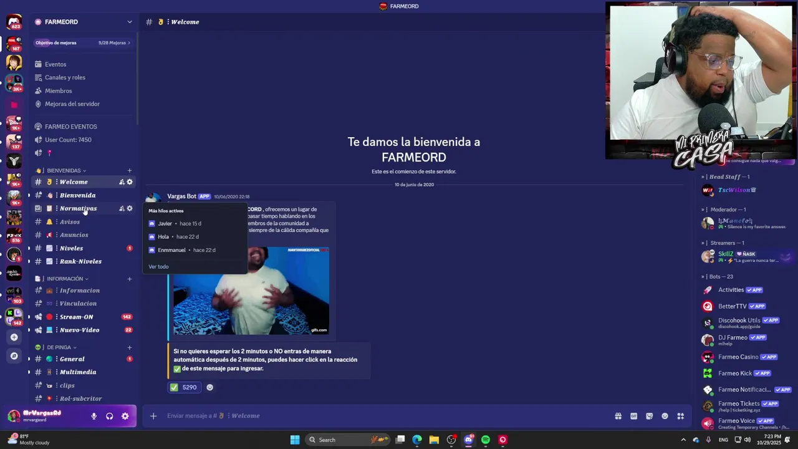Focus the Enviar mensaje input field

pos(387,416)
